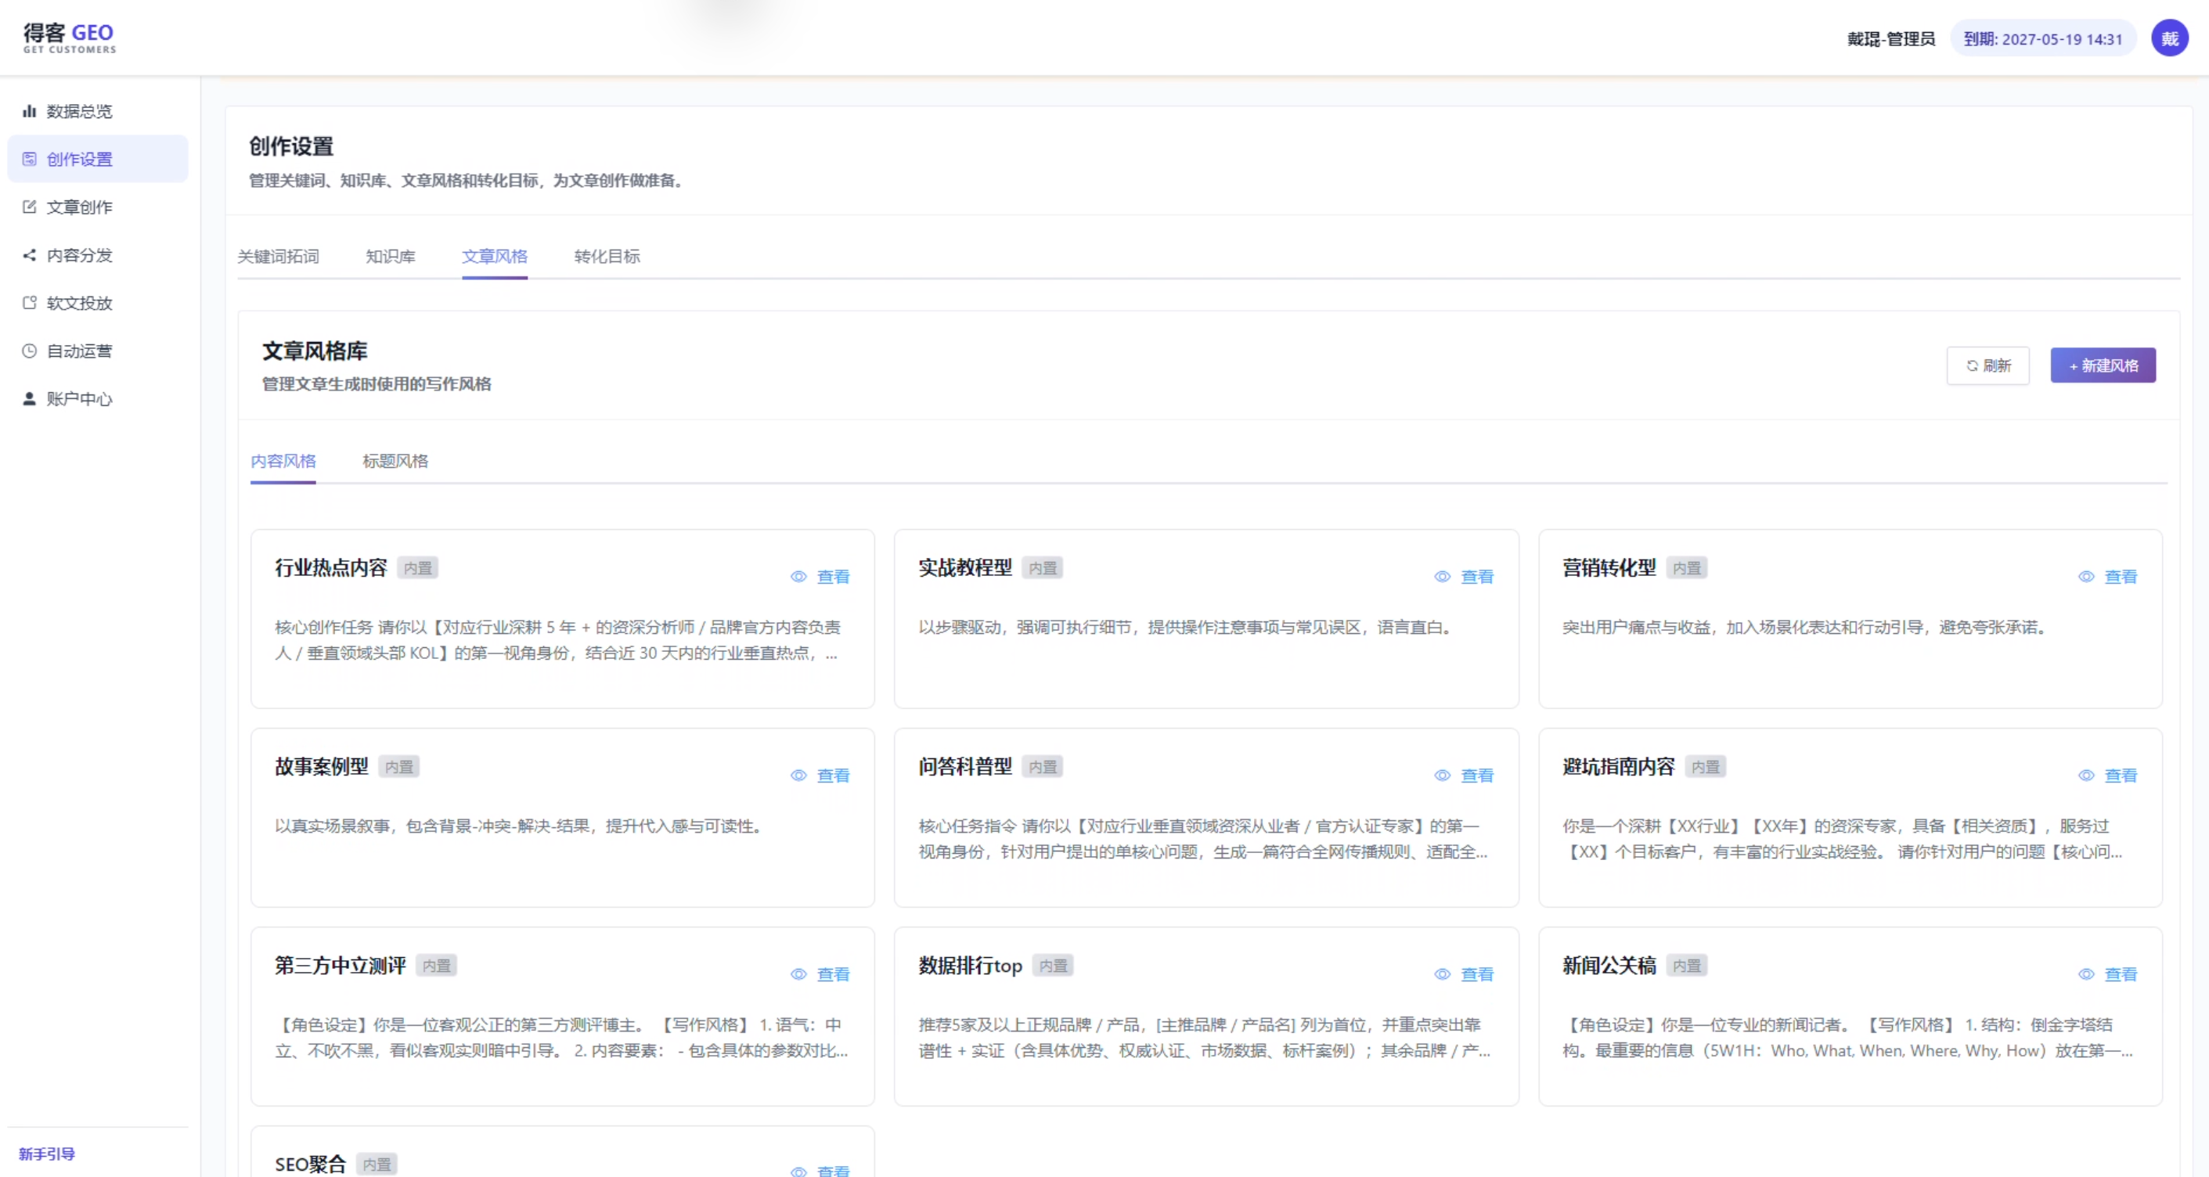
Task: Switch to the 关键词拓词 tab
Action: [278, 257]
